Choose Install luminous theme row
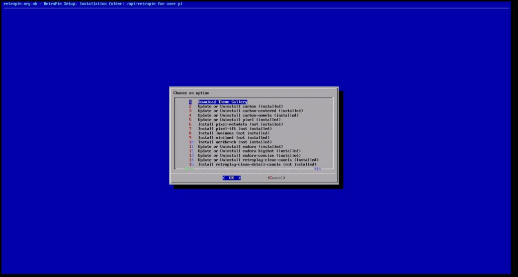 233,133
